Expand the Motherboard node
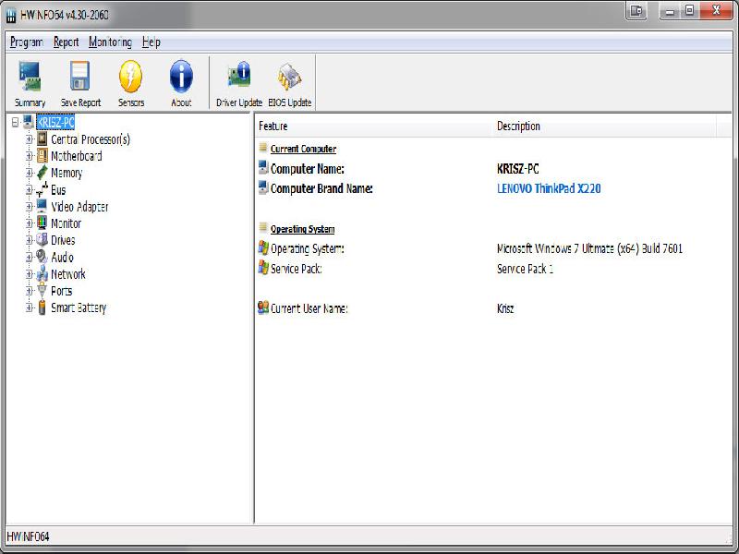The width and height of the screenshot is (739, 554). [x=30, y=156]
